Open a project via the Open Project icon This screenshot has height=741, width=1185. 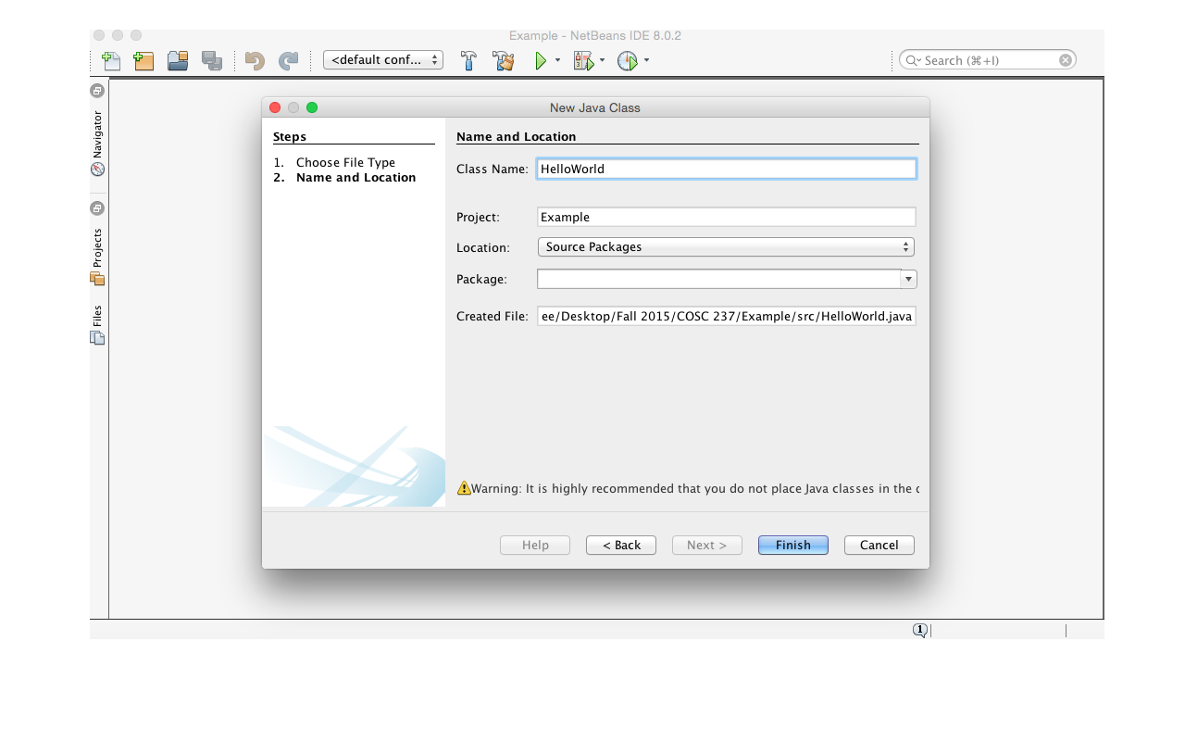177,60
